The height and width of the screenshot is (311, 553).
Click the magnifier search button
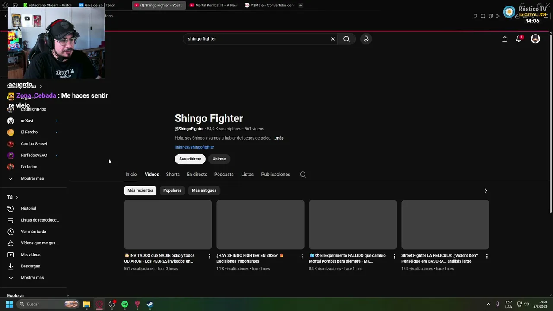tap(346, 39)
